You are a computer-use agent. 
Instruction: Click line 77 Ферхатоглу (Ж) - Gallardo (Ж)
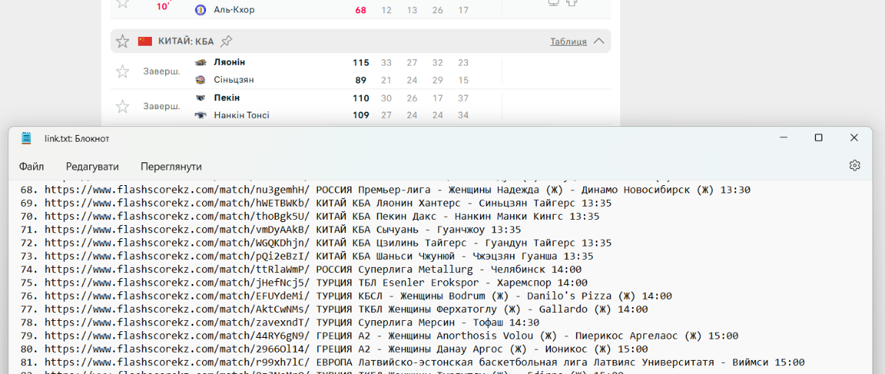click(x=334, y=309)
